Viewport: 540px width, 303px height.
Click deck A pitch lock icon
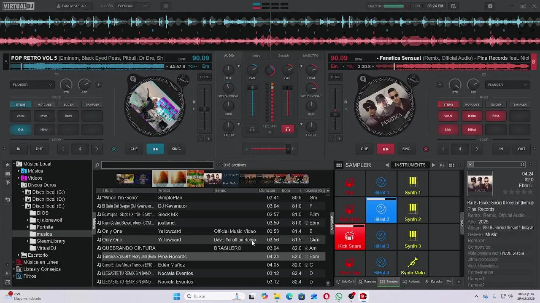point(194,102)
